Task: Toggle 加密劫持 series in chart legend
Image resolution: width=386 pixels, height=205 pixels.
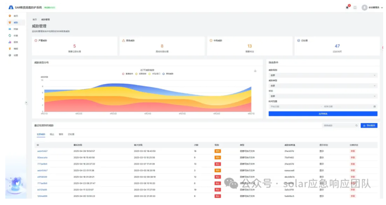Action: 141,74
